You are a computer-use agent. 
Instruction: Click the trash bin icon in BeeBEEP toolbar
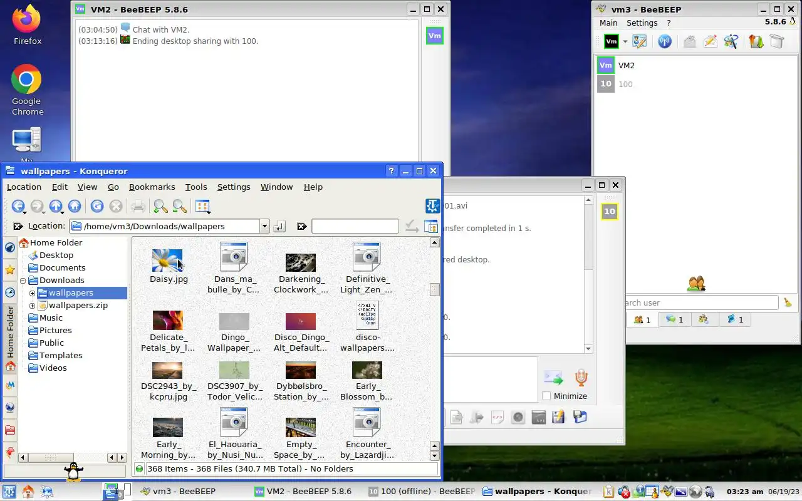pos(777,41)
